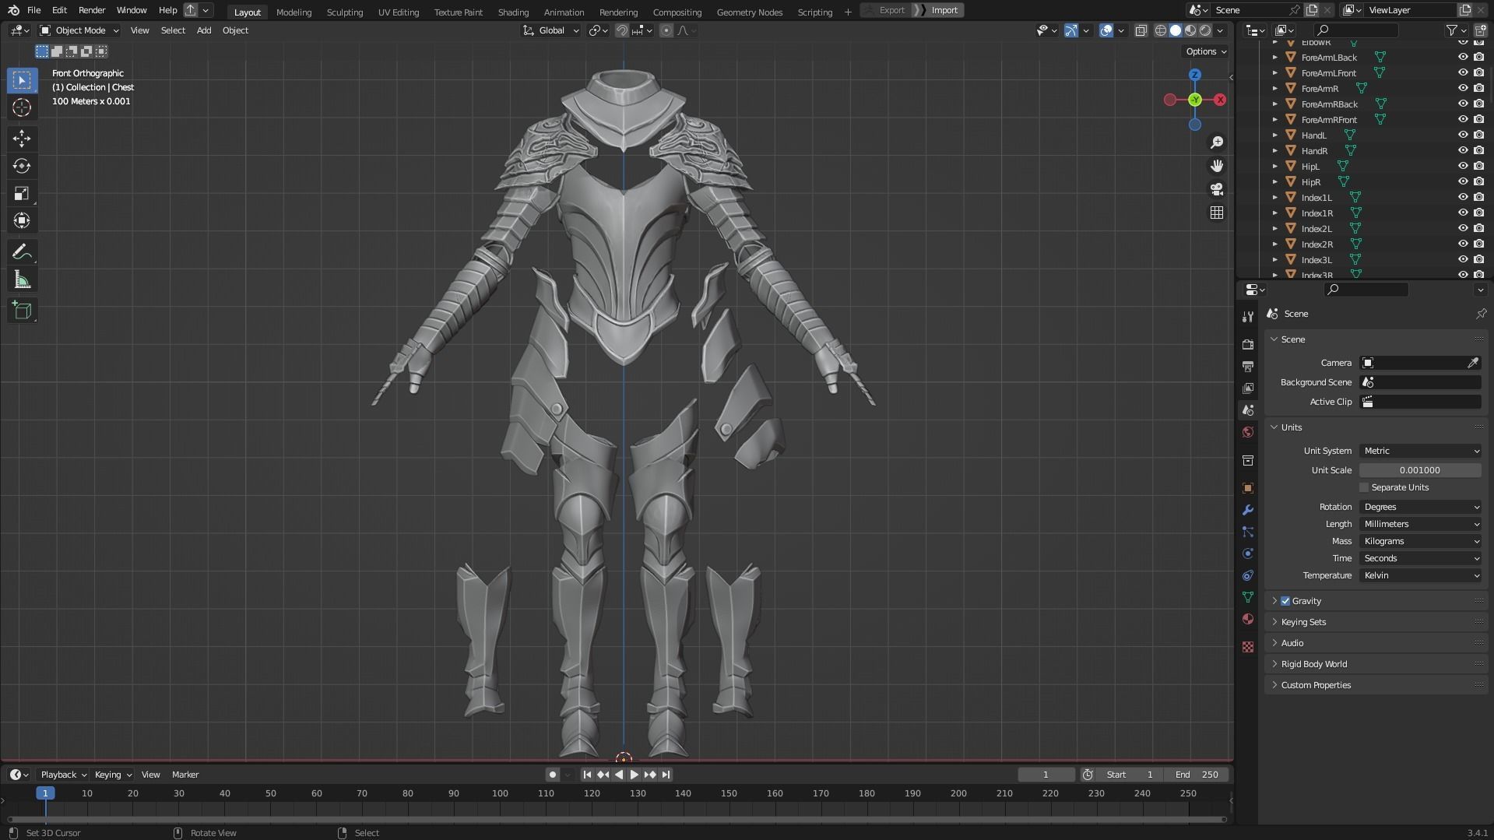Hide ForeArmLBack in the viewport

(x=1463, y=57)
